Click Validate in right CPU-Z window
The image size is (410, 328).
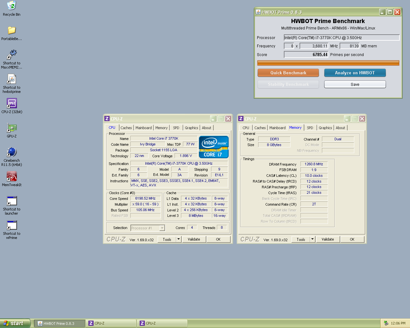tap(328, 239)
